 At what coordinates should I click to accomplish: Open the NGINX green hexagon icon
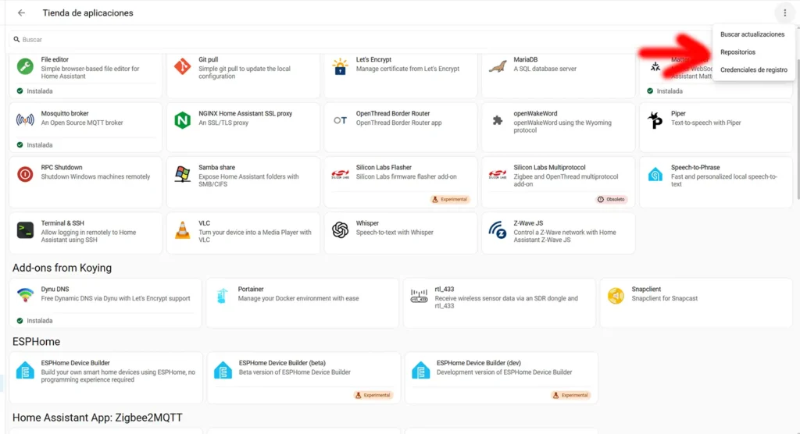point(182,120)
